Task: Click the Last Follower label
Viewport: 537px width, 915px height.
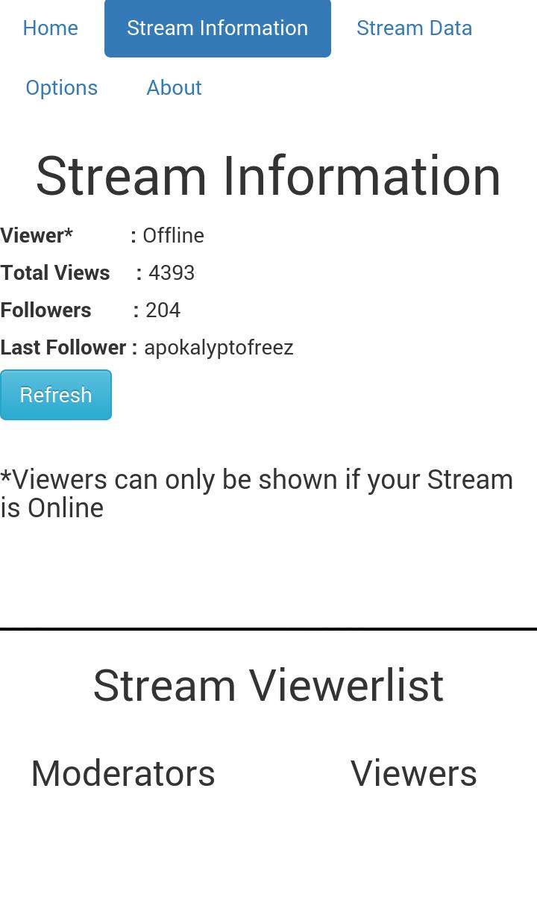Action: coord(63,348)
